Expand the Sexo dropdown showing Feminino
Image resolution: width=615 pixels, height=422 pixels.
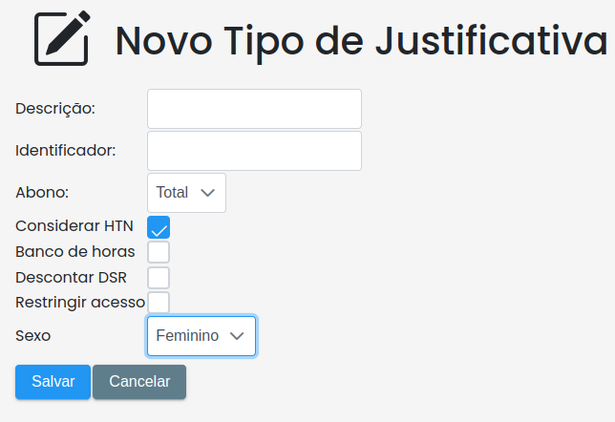(x=201, y=336)
